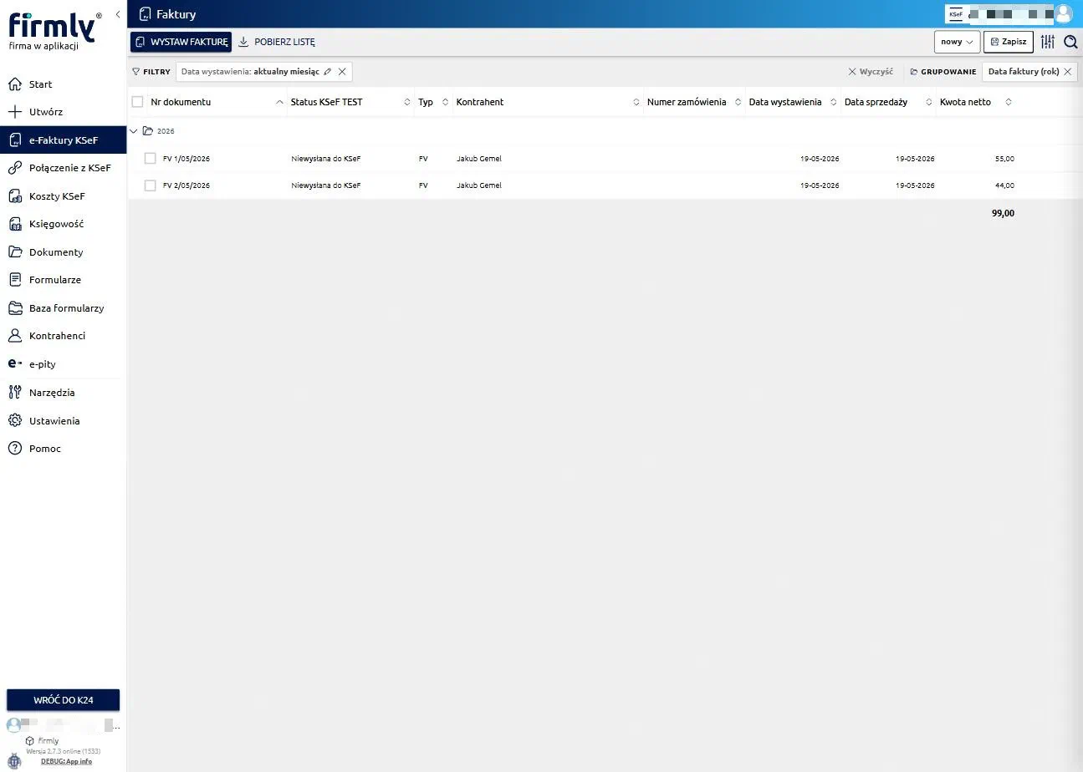This screenshot has width=1083, height=772.
Task: Collapse the 2026 group folder
Action: 134,131
